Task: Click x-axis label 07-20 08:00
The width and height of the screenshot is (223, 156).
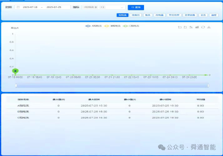Action: tap(73, 77)
